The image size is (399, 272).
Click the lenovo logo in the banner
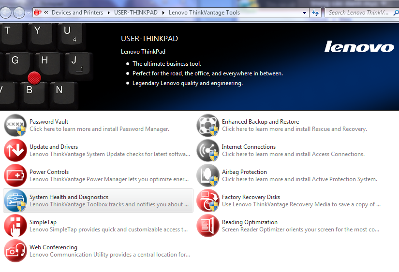click(359, 46)
